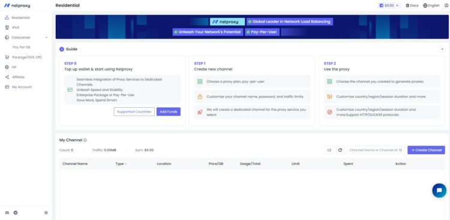Viewport: 450px width, 220px height.
Task: Click "Unleash Your Network's Potential" banner tag
Action: coord(208,32)
